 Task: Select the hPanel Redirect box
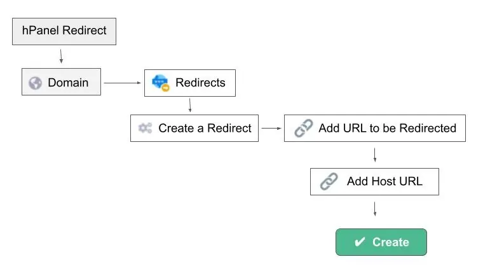(64, 31)
